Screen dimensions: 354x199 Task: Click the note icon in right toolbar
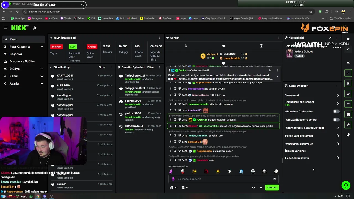348,83
